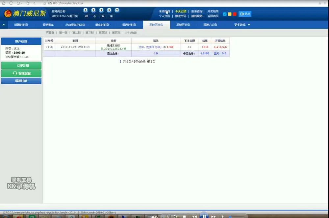Open 在线客服 headset support button
This screenshot has width=329, height=218.
21,73
